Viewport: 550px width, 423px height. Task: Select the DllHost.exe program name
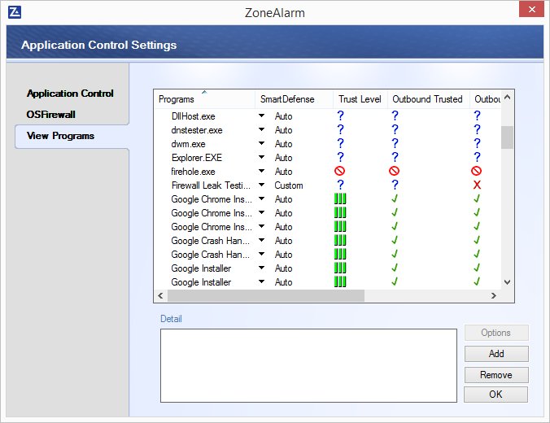click(194, 116)
